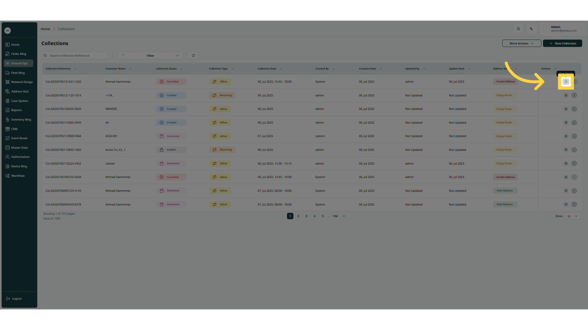
Task: Go to next page arrow
Action: tap(344, 216)
